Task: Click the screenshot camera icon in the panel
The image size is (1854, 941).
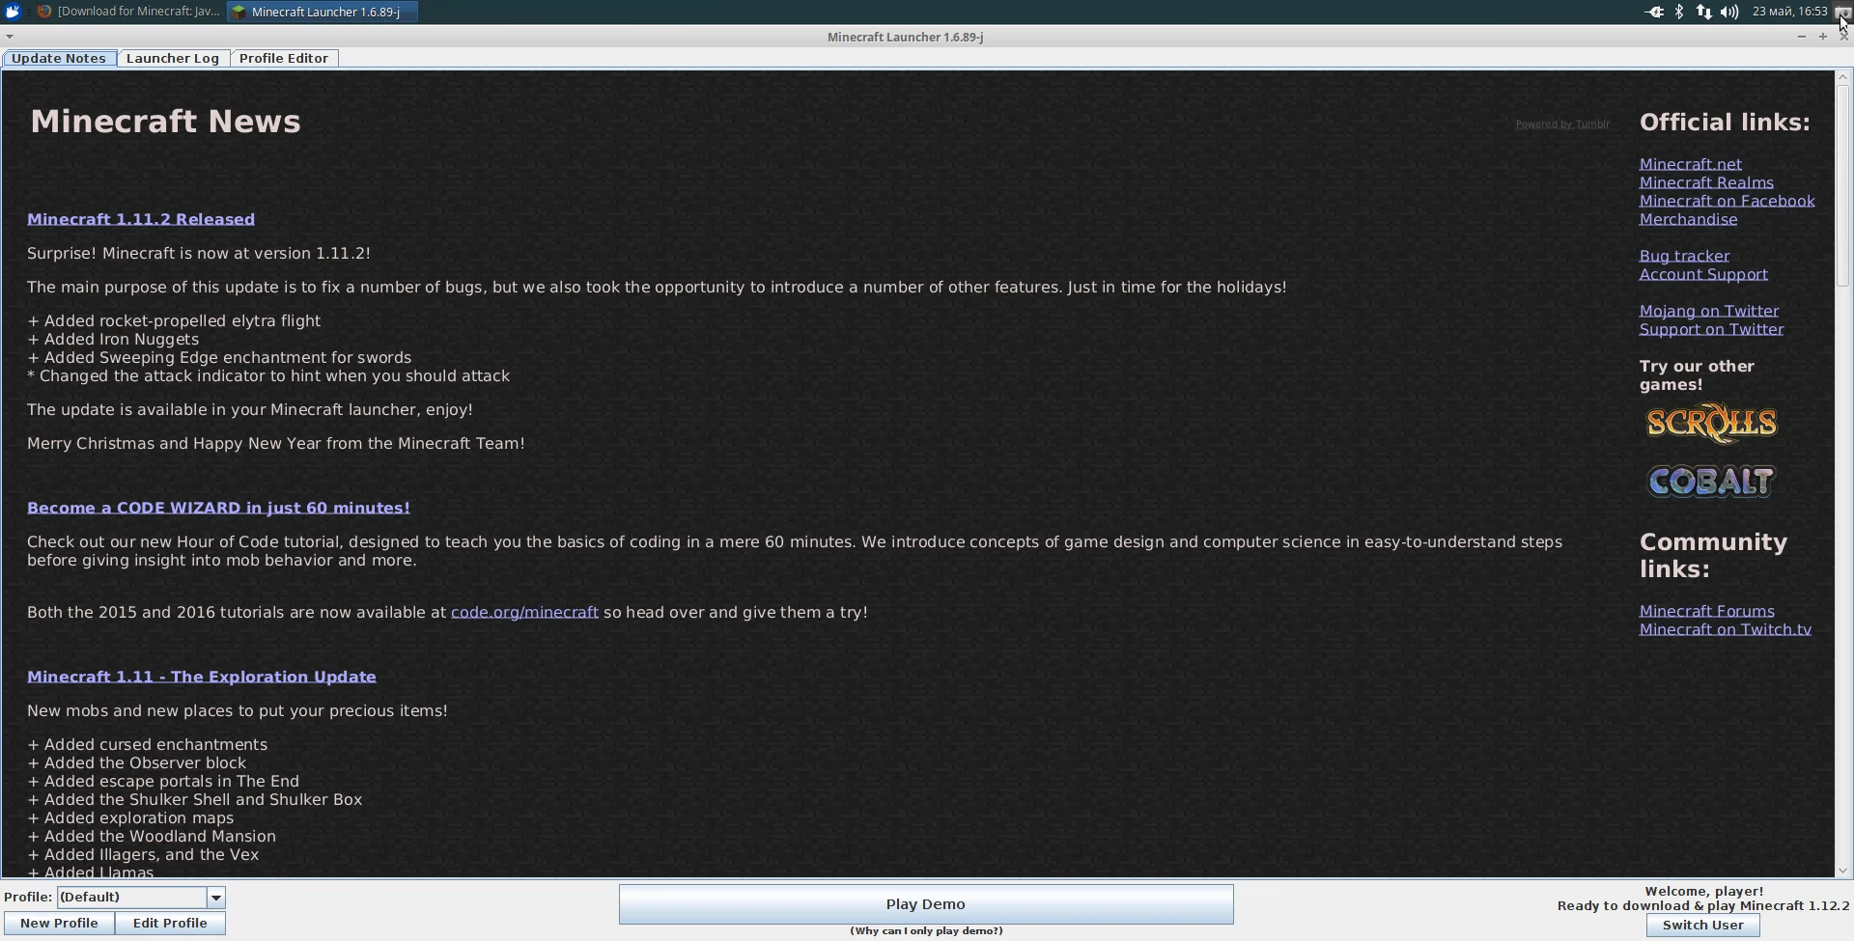Action: (1842, 11)
